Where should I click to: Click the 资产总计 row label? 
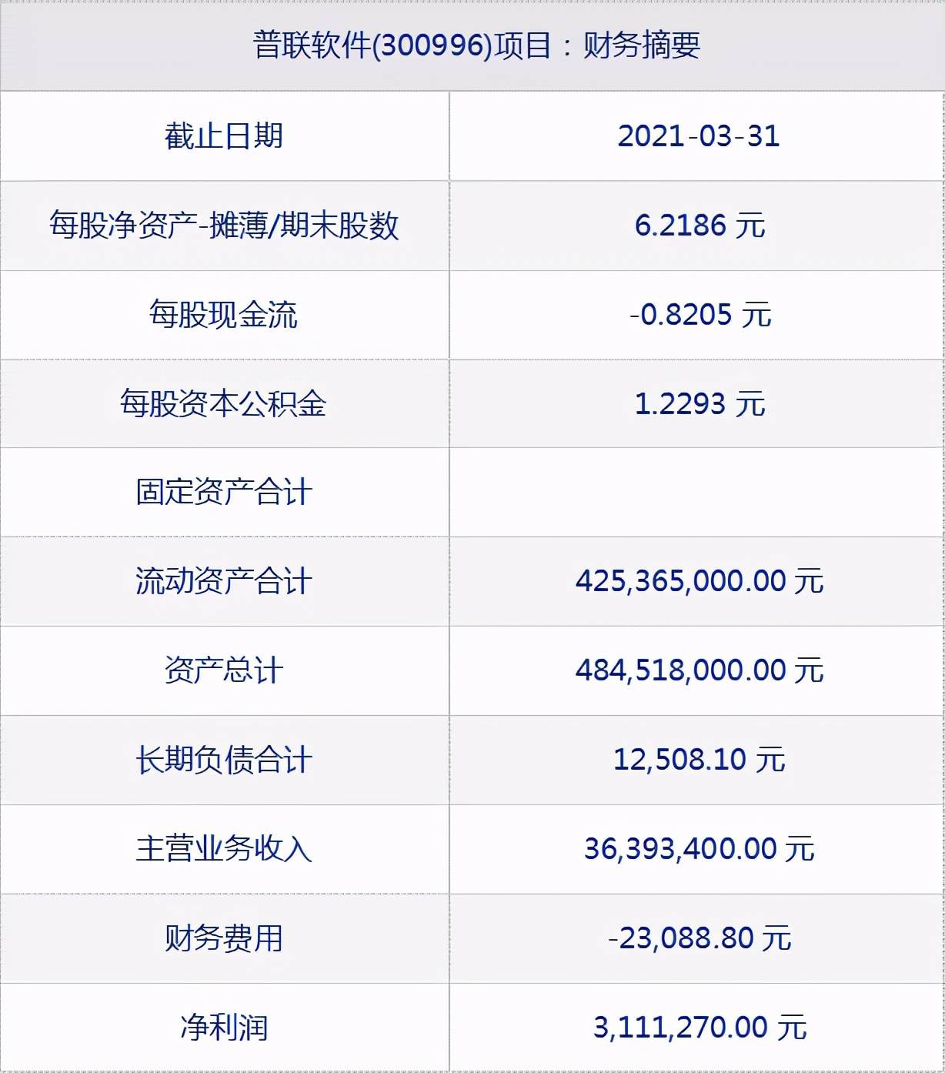(224, 670)
